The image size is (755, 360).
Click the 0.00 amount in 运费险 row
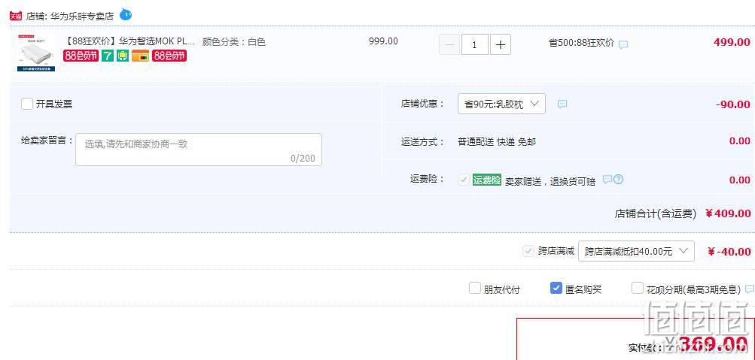pos(740,180)
